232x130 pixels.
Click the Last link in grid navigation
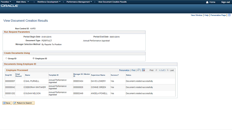pos(172,70)
